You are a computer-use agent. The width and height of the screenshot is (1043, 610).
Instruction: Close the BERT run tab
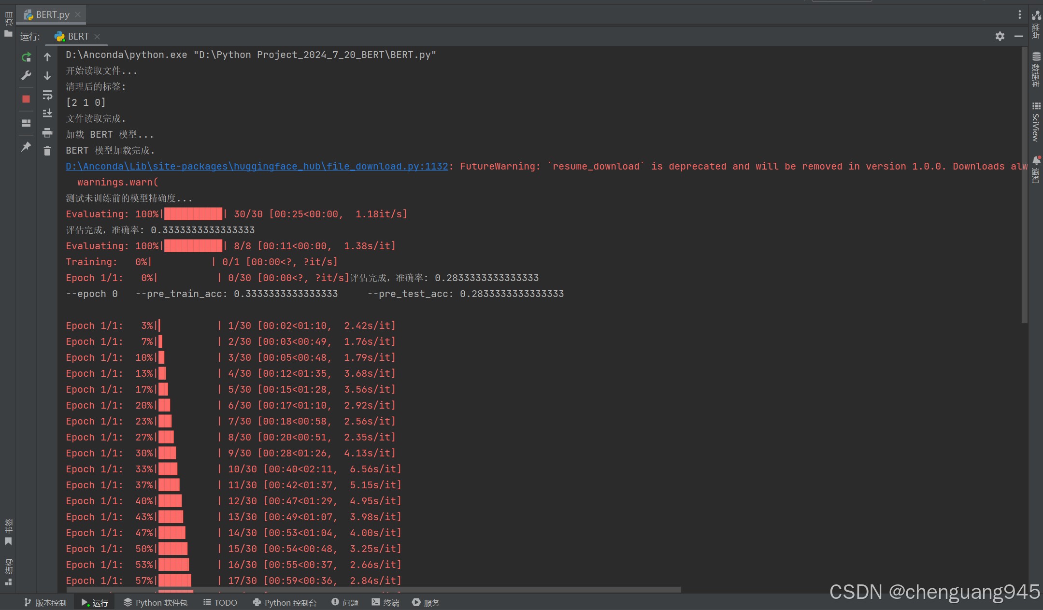tap(97, 37)
